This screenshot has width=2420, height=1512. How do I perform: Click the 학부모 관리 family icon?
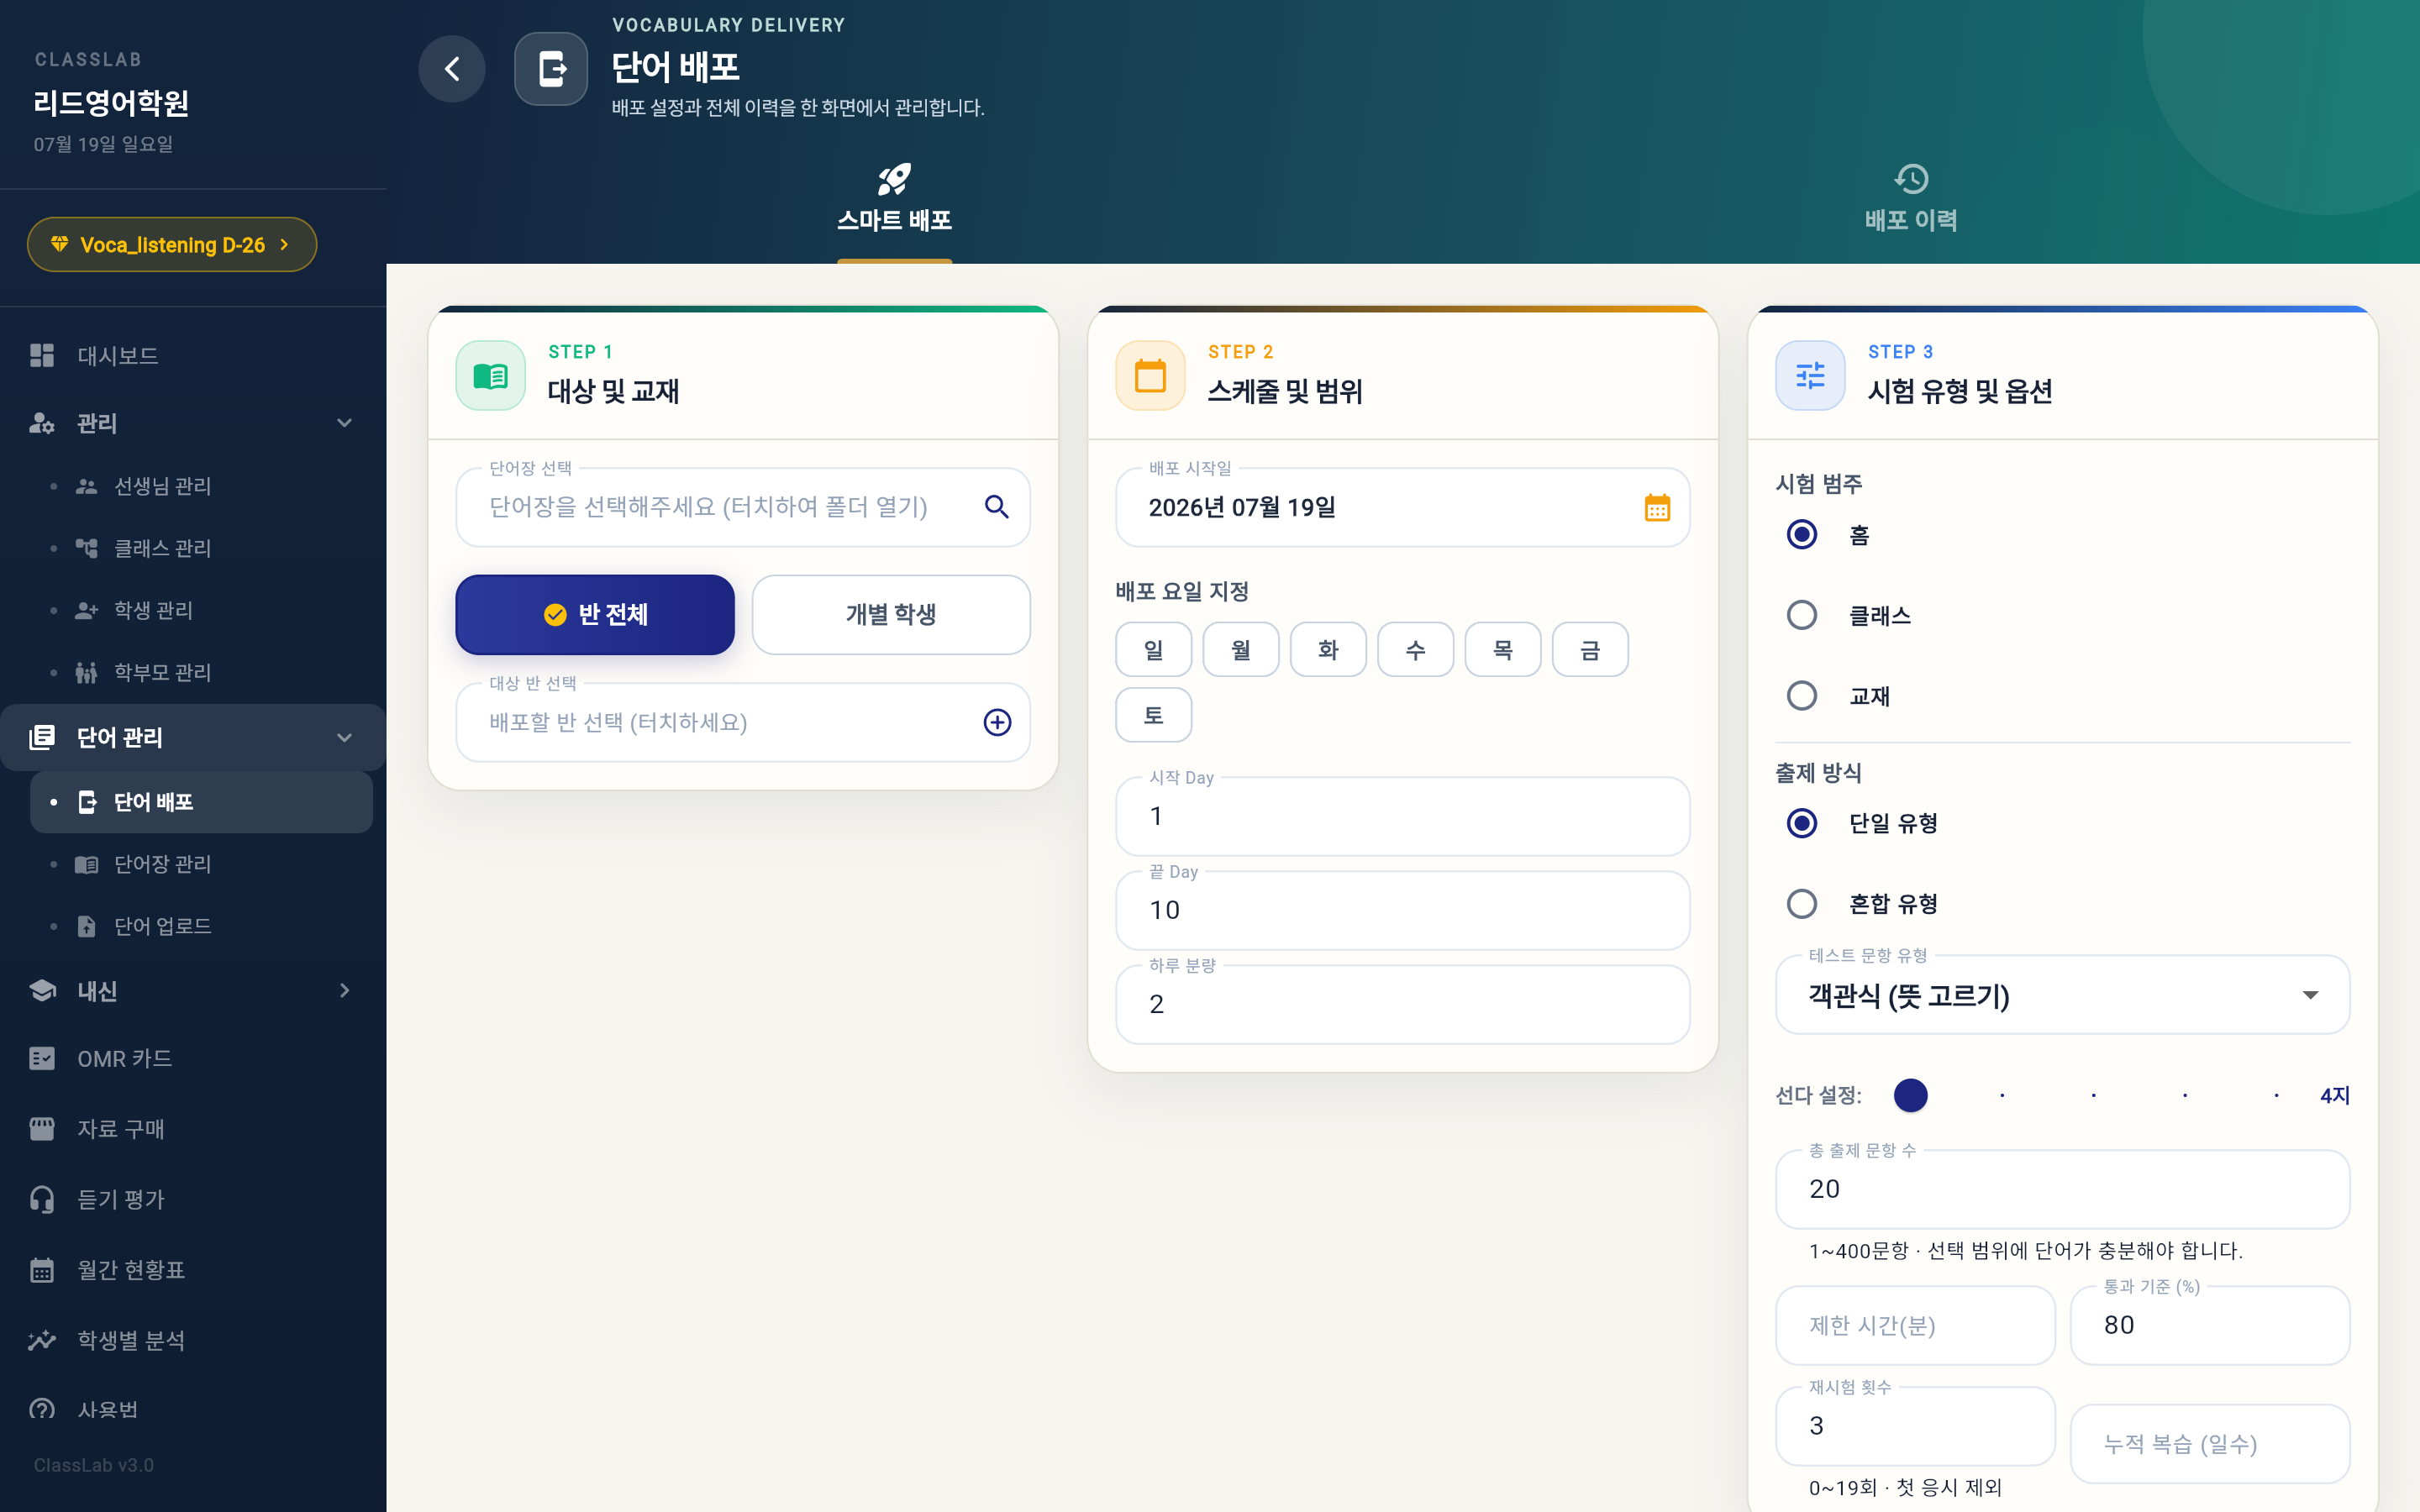point(87,672)
